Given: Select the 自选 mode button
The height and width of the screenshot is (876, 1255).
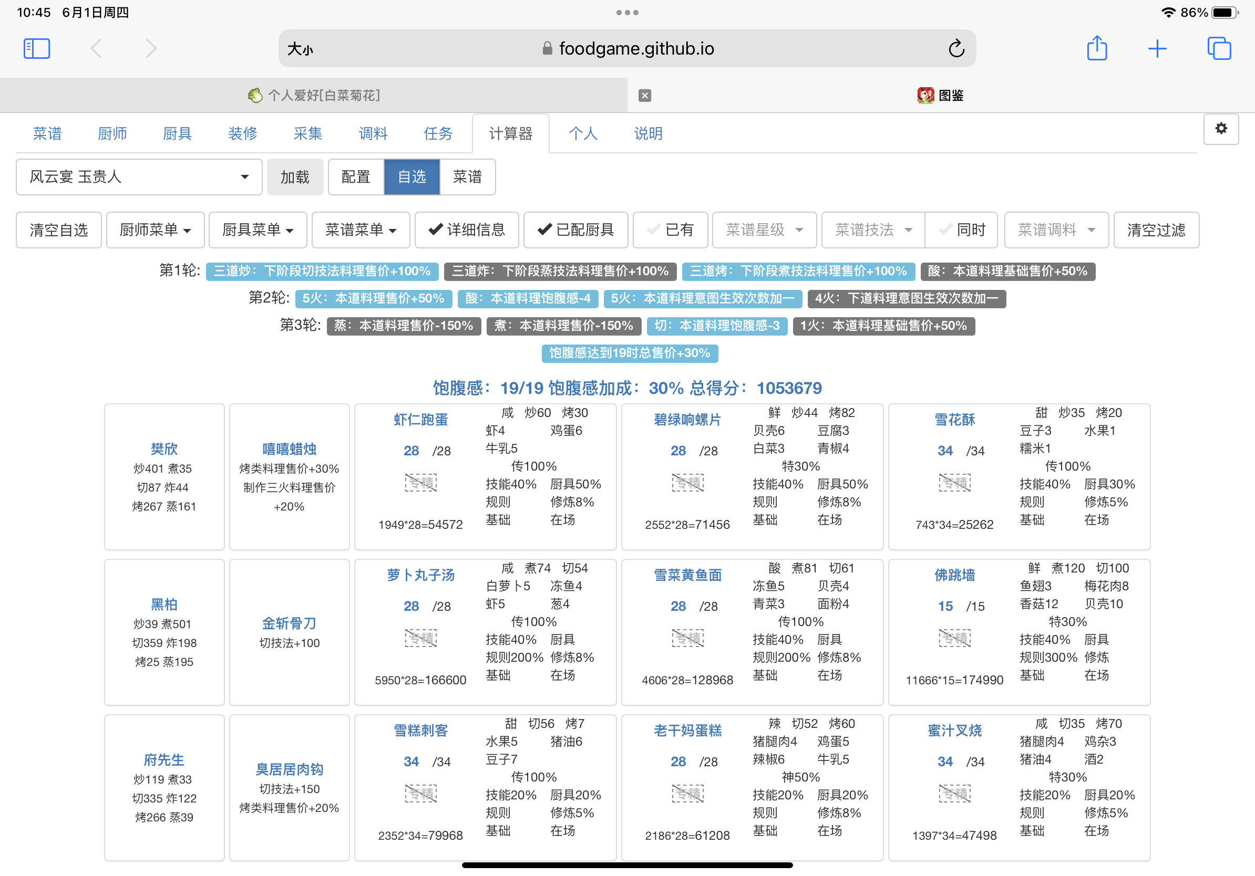Looking at the screenshot, I should (412, 177).
